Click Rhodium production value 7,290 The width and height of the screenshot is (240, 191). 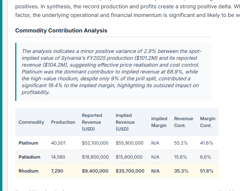point(57,171)
